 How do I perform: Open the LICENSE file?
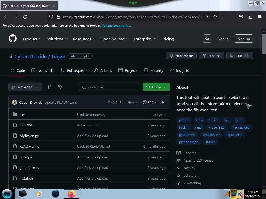(x=26, y=125)
